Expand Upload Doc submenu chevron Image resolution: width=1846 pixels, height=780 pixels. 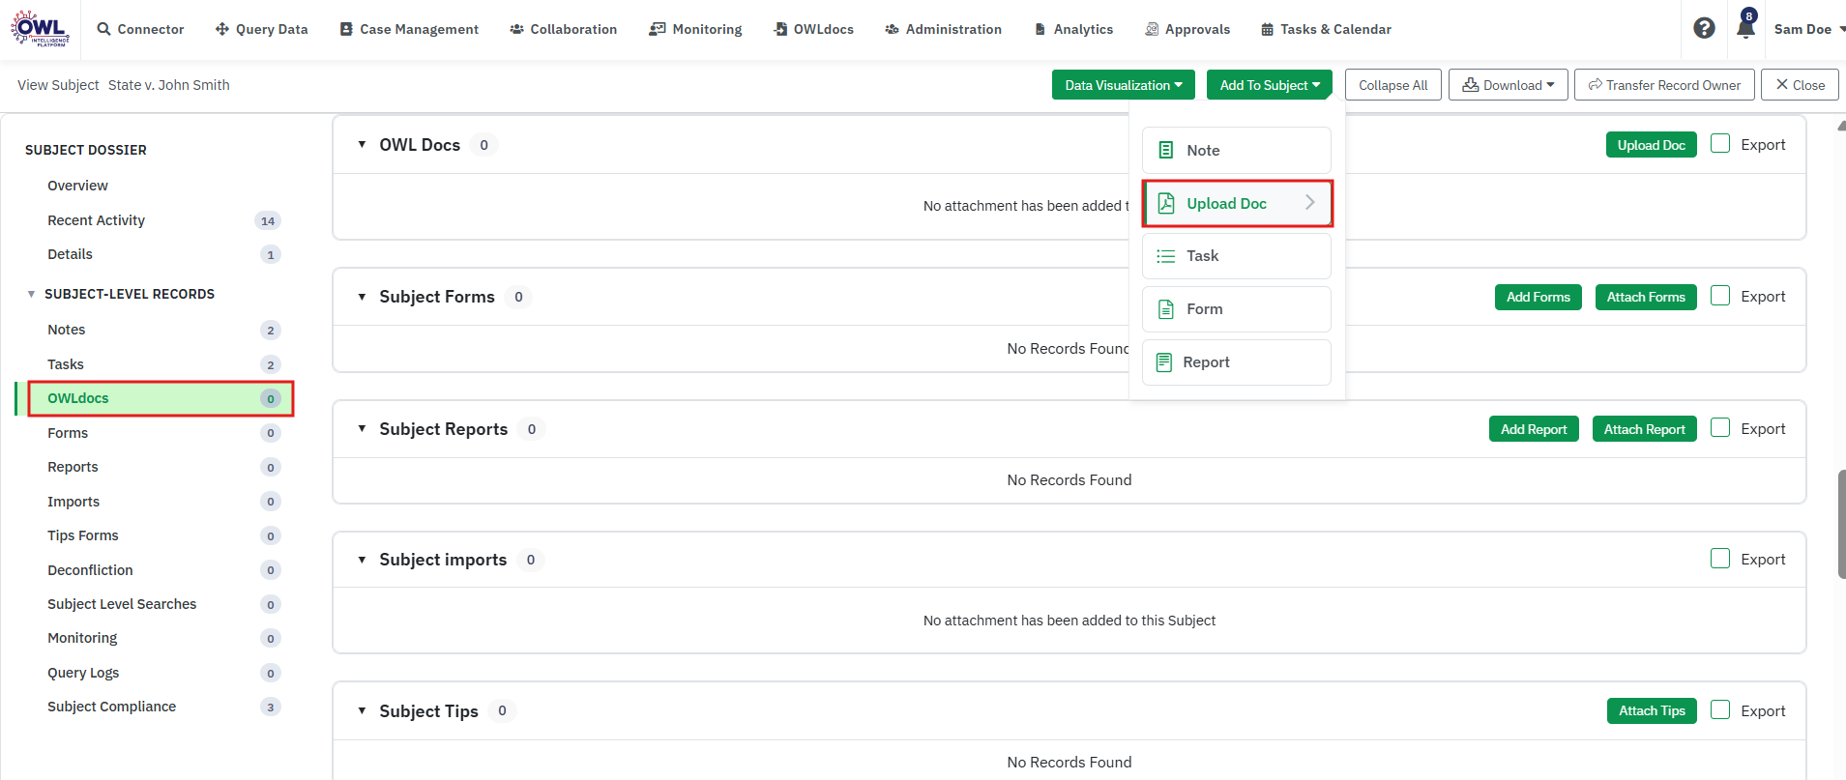[1310, 203]
